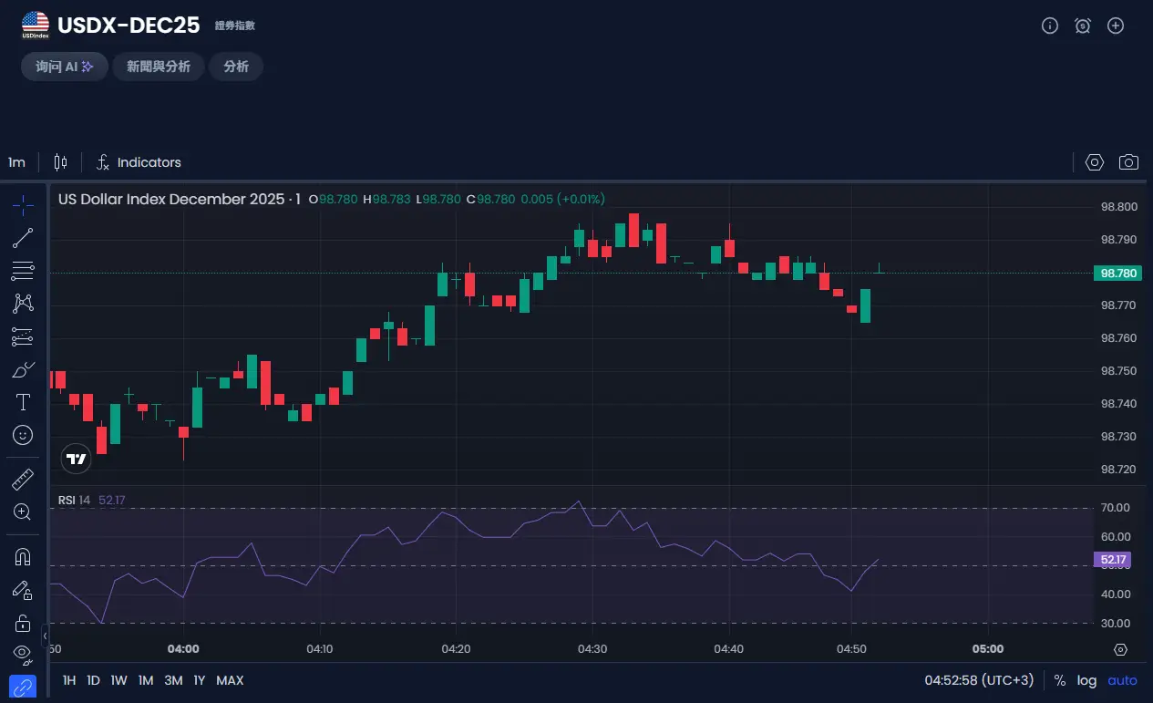The width and height of the screenshot is (1153, 703).
Task: Click the 询问 AI button
Action: coord(65,67)
